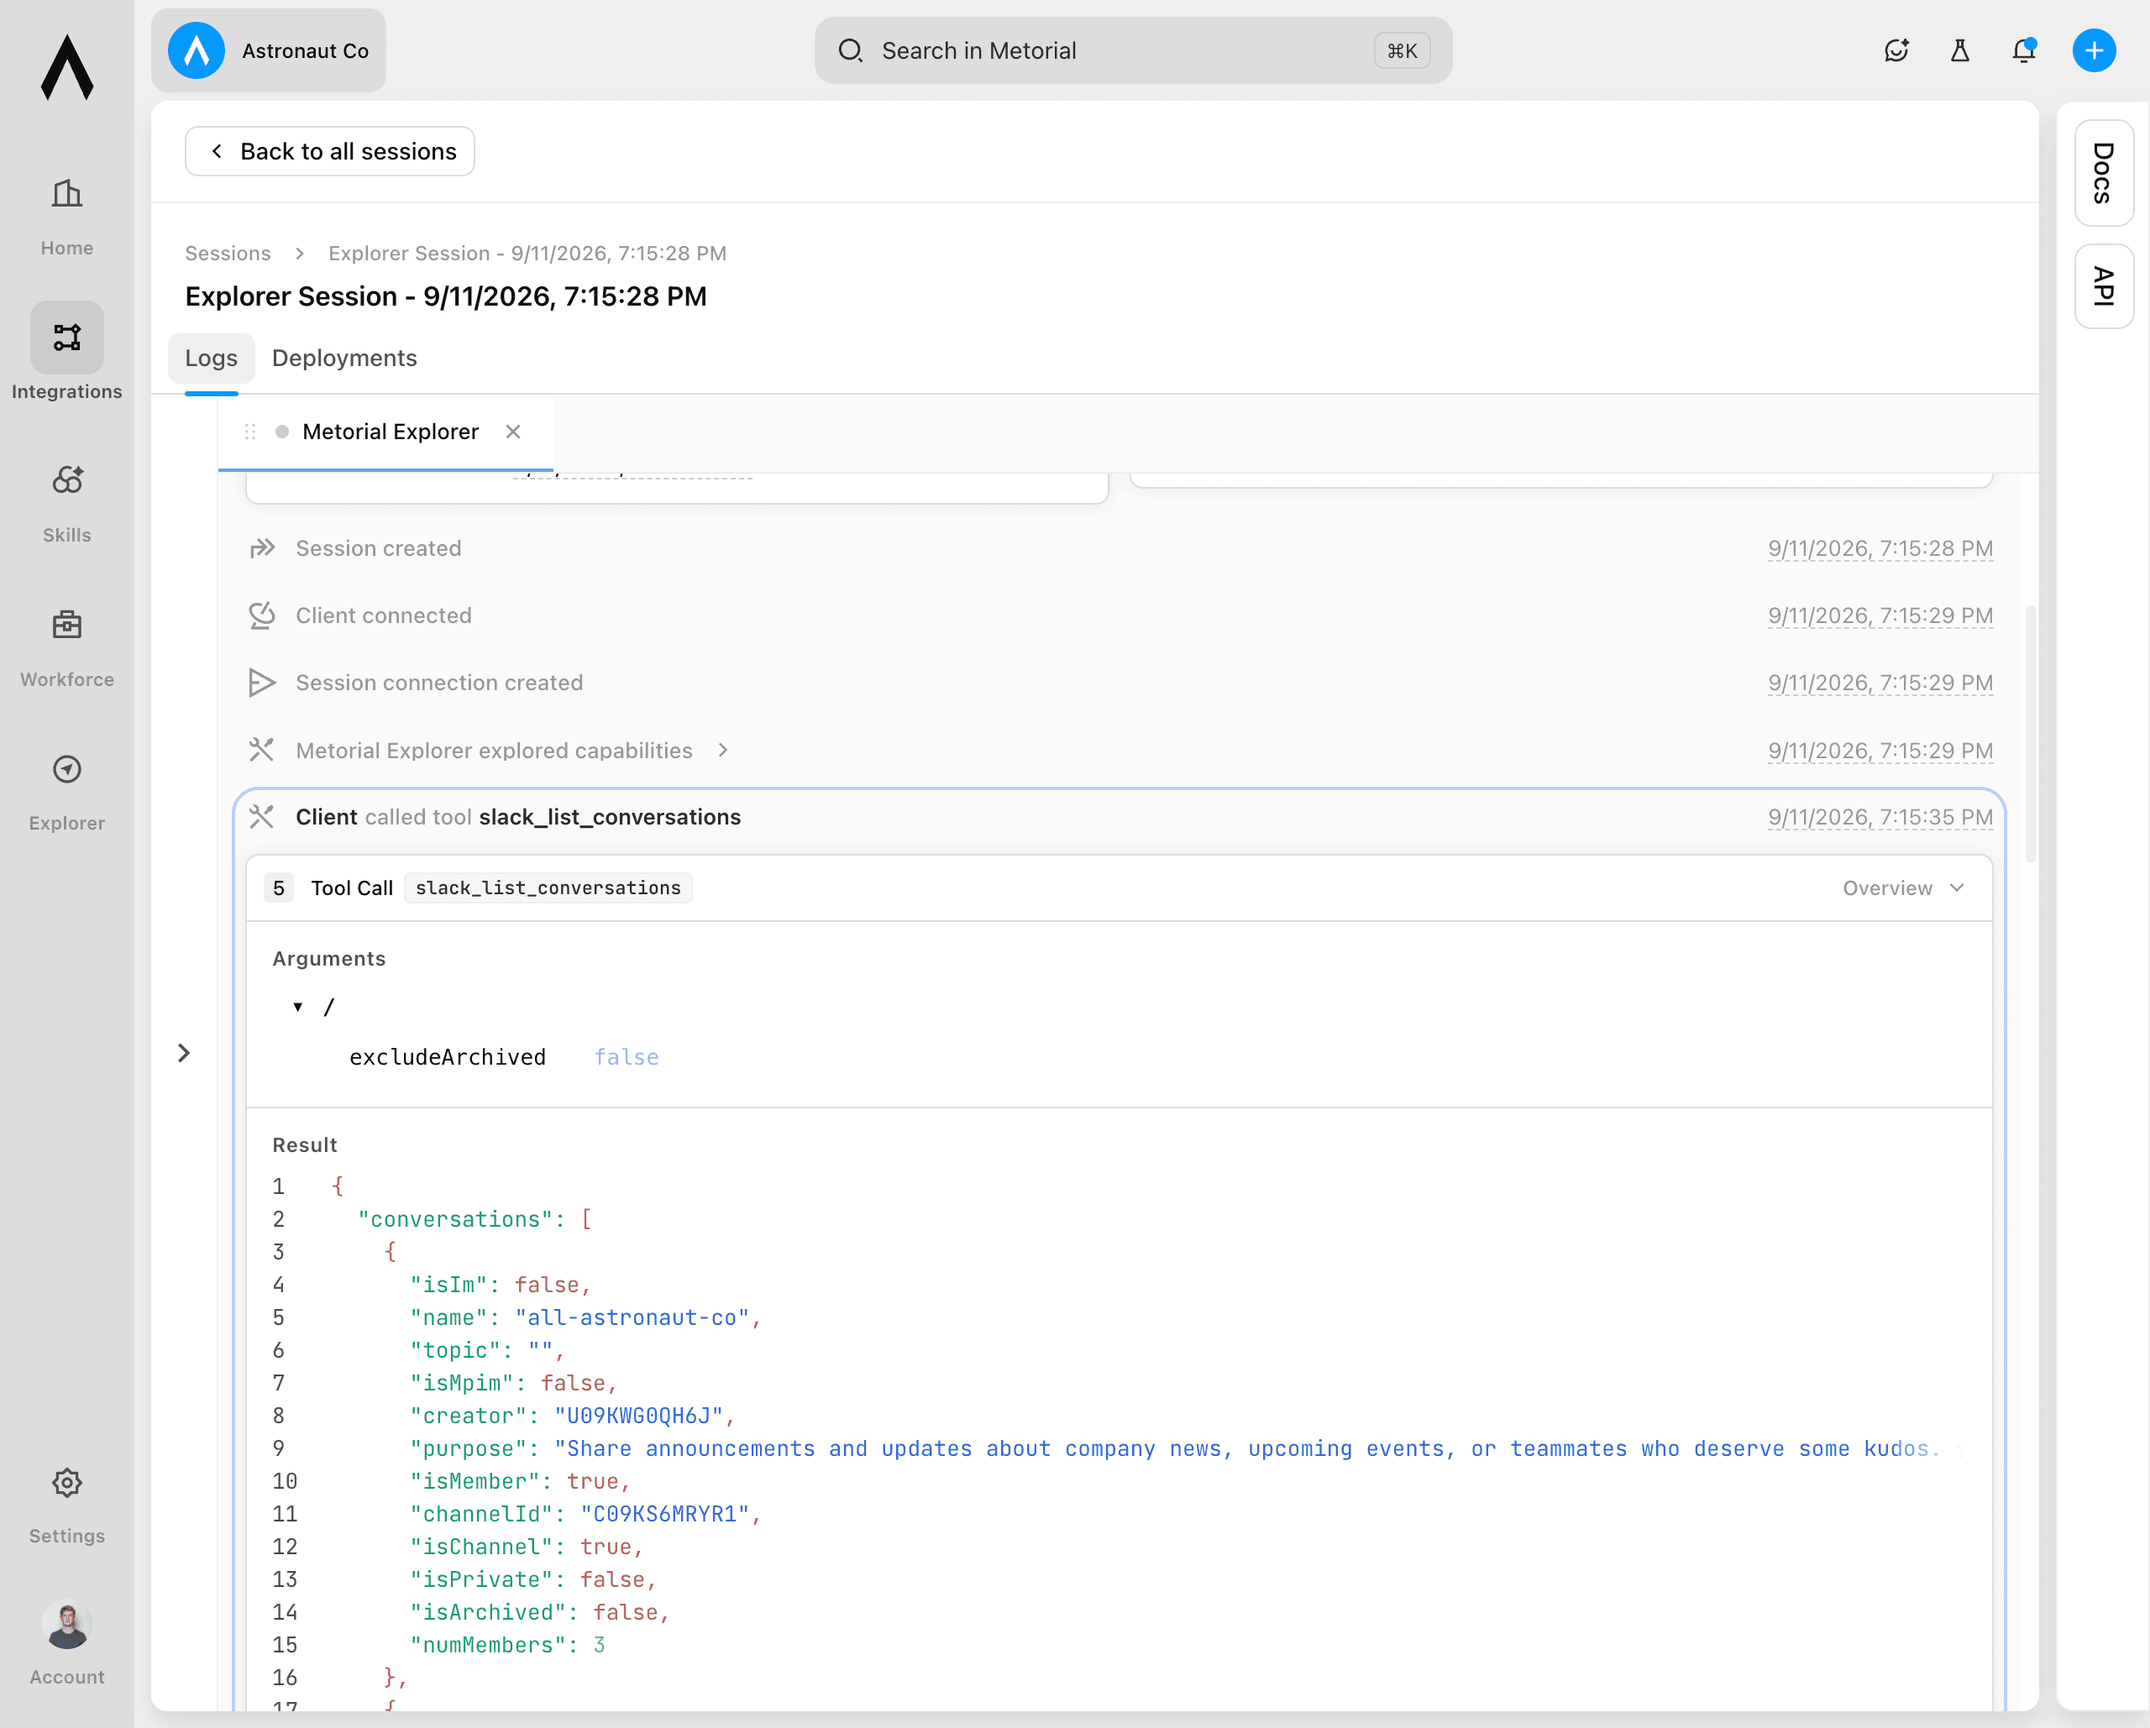Click the excludeArchived false value
Image resolution: width=2150 pixels, height=1728 pixels.
pos(627,1057)
